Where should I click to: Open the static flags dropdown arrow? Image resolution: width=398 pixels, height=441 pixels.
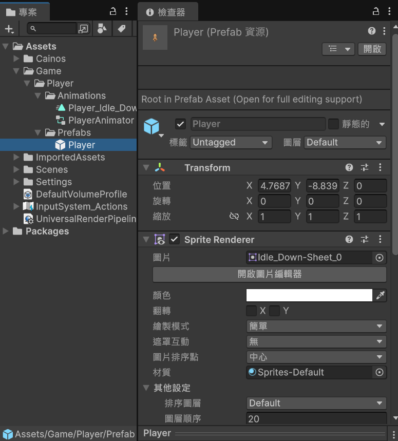tap(382, 124)
